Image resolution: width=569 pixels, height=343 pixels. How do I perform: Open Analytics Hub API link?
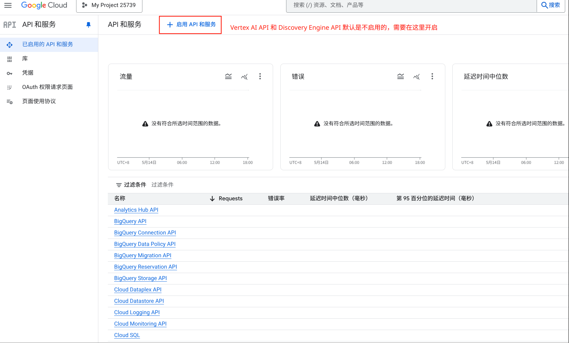[x=136, y=210]
